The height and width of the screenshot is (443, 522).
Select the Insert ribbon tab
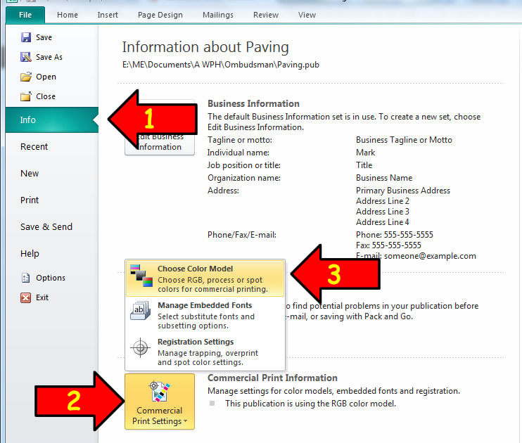[x=108, y=15]
